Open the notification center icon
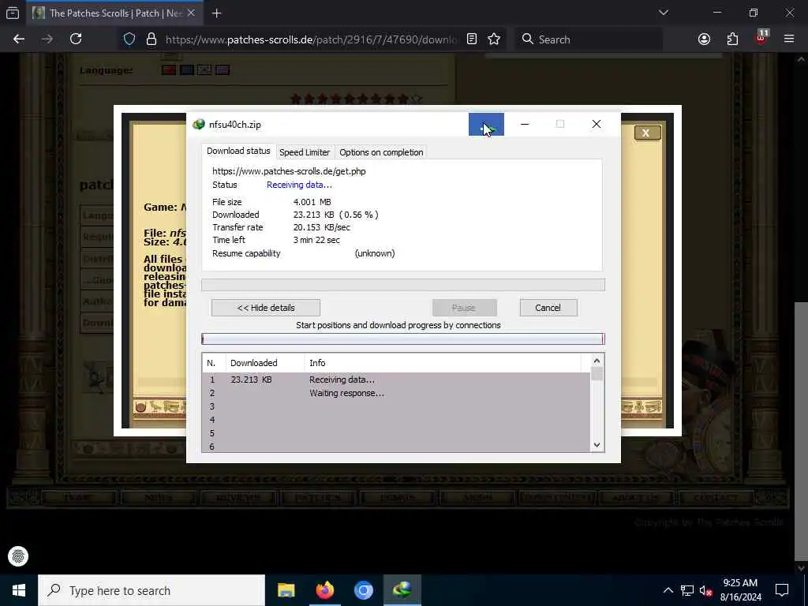Image resolution: width=808 pixels, height=606 pixels. 782,590
